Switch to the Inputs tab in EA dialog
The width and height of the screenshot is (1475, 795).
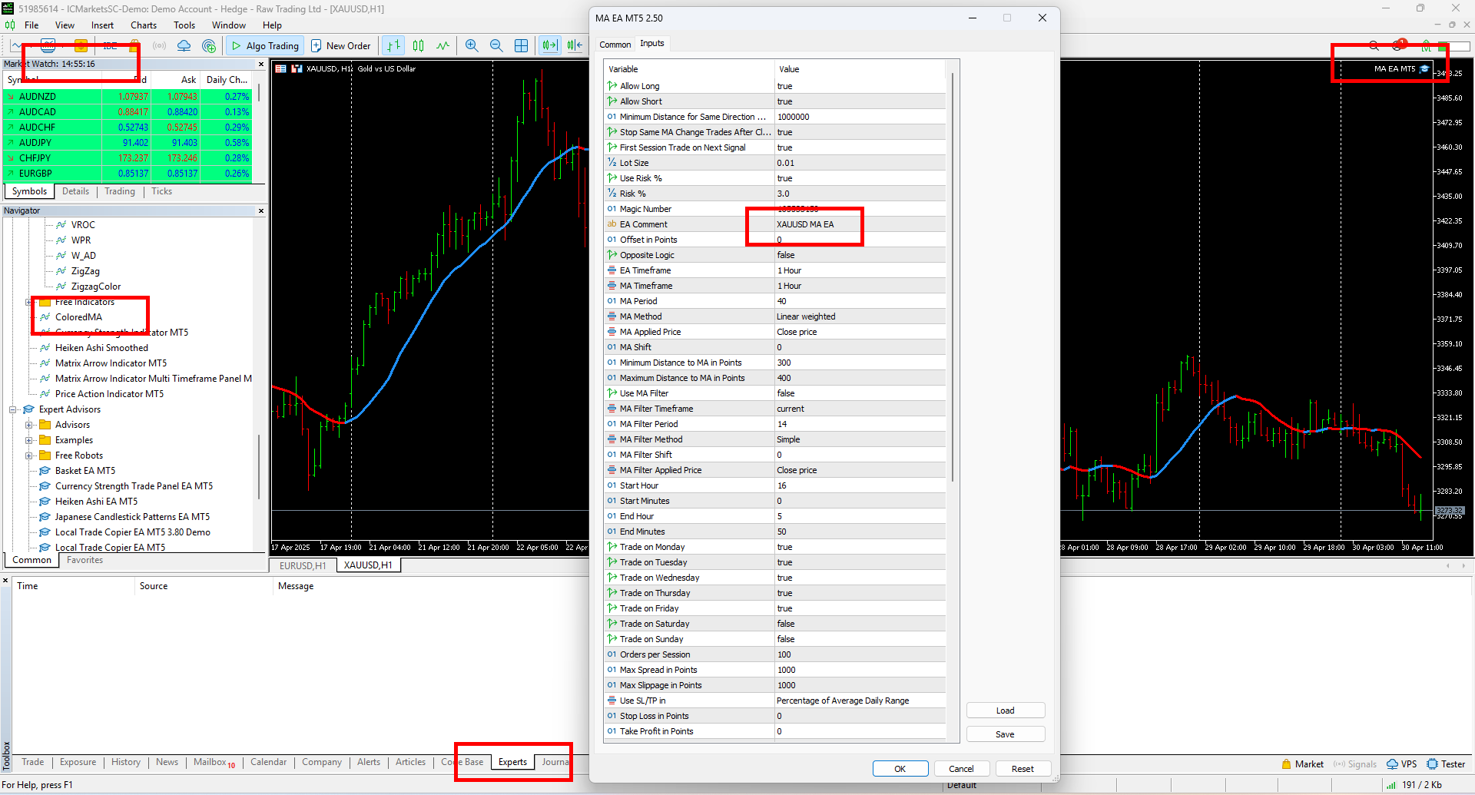[652, 44]
